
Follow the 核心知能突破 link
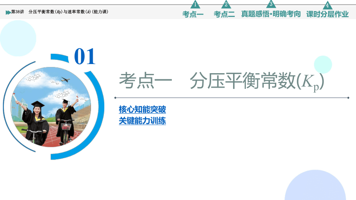click(x=142, y=109)
